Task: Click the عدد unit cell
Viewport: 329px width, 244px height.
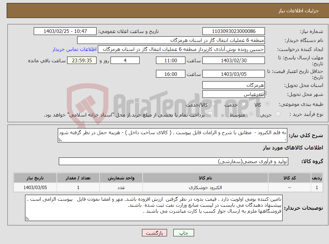Action: coord(121,187)
